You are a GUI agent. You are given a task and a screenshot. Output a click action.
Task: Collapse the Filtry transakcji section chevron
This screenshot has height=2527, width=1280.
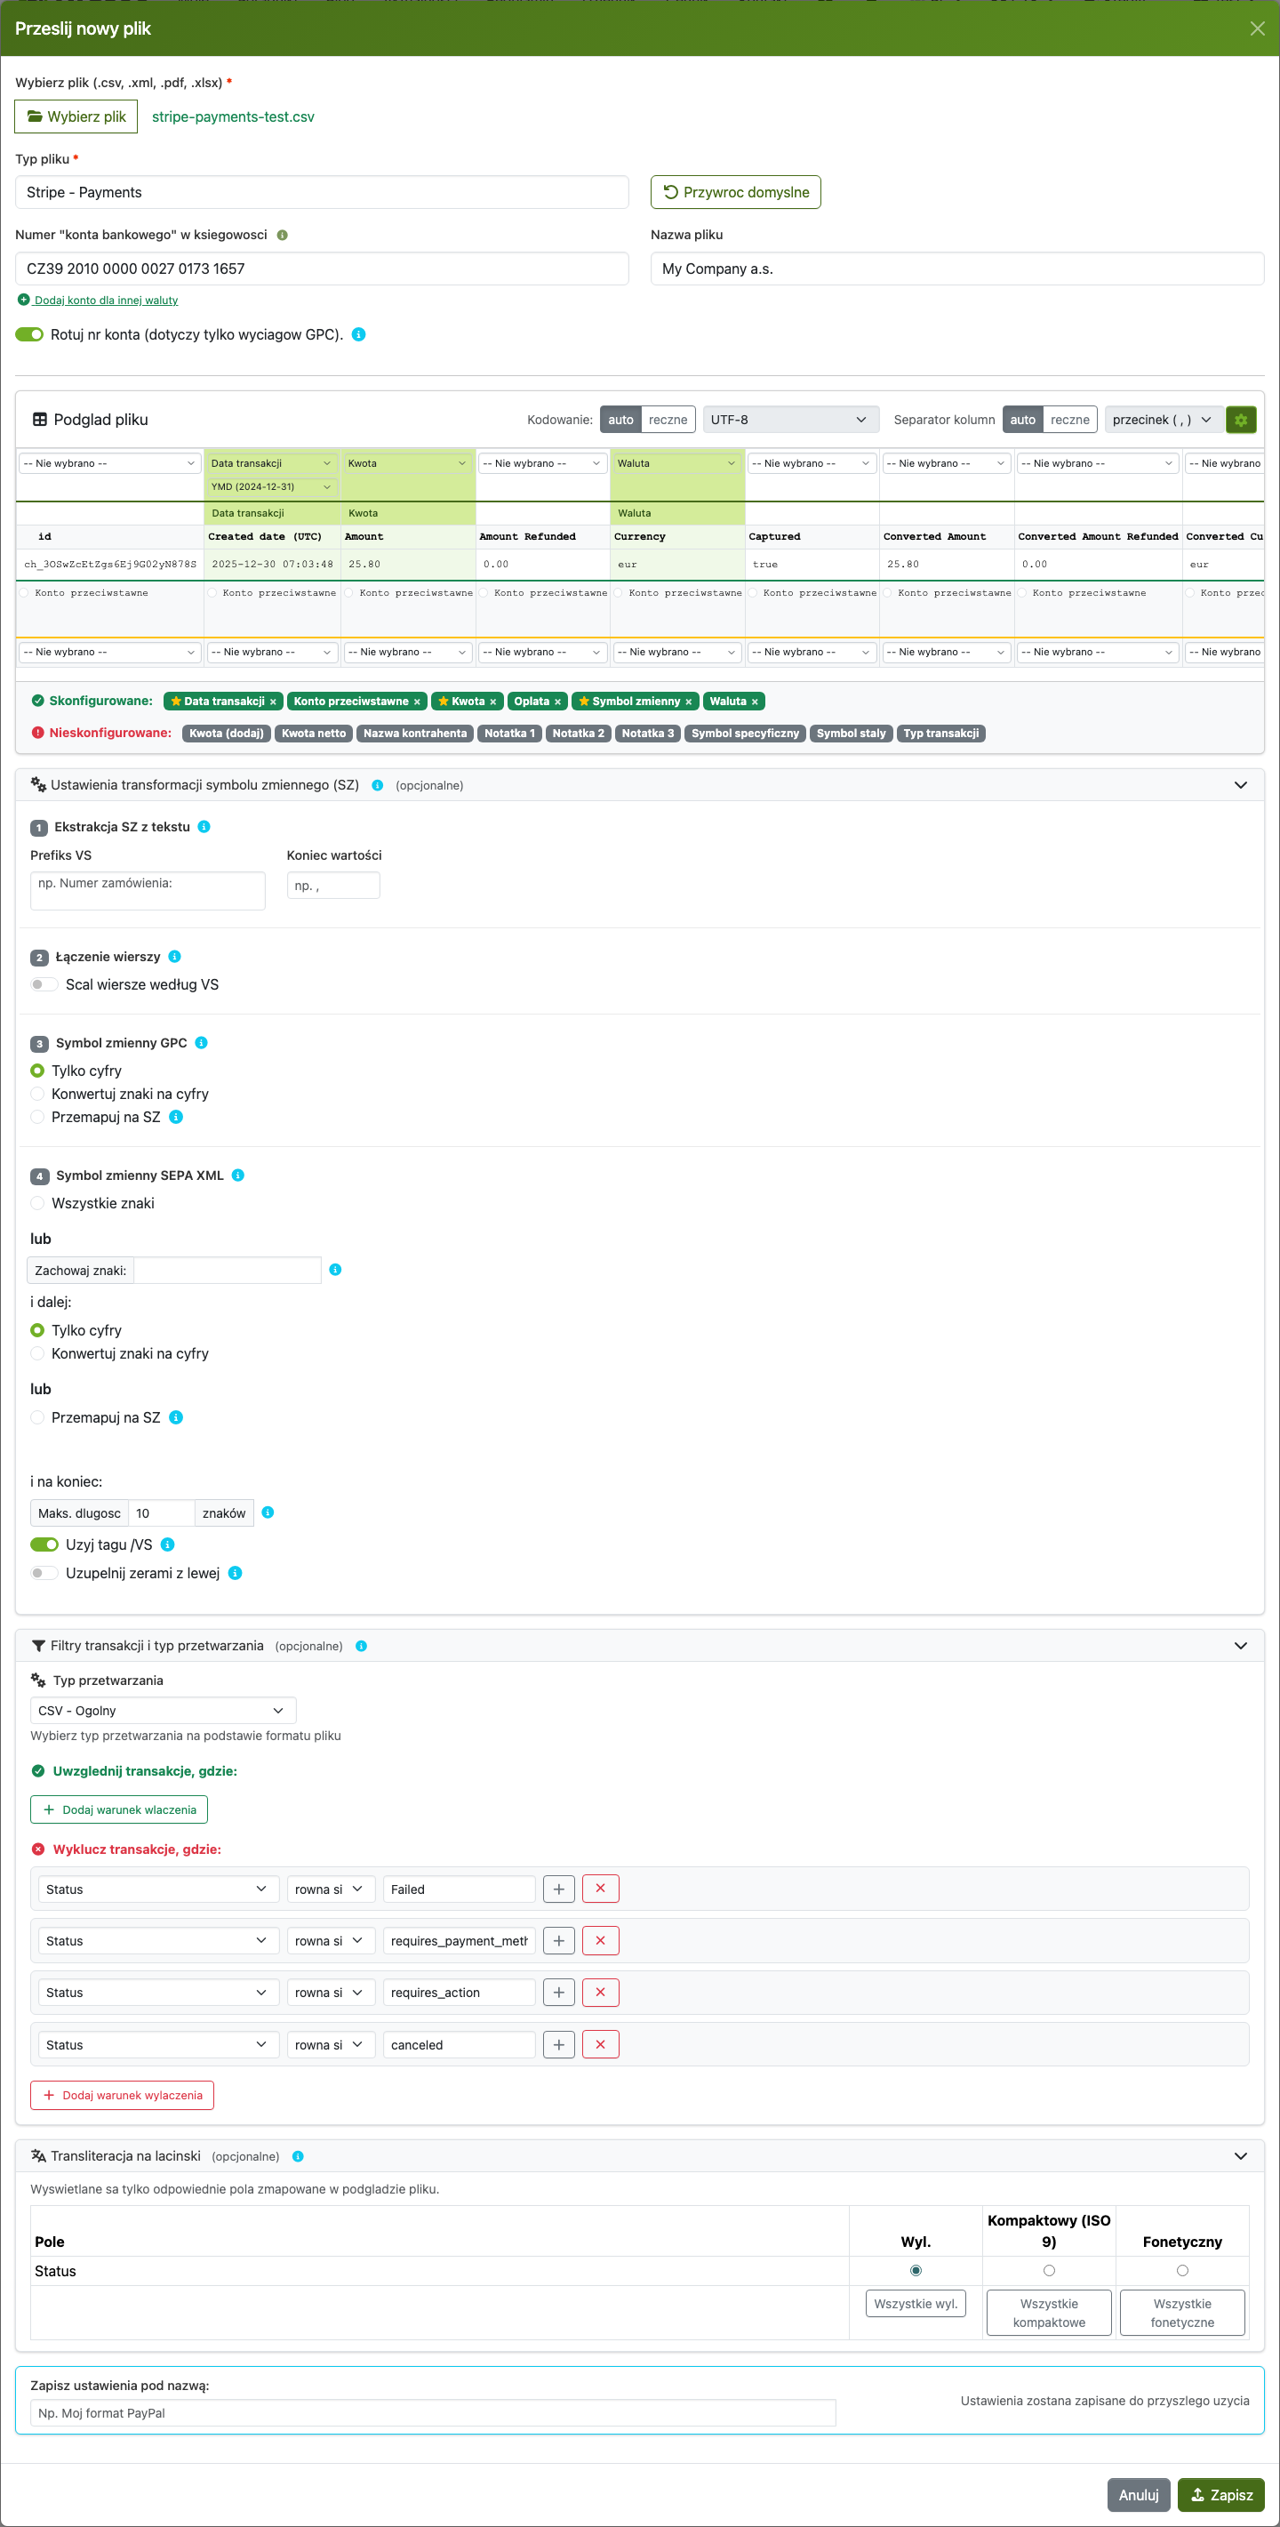(1241, 1646)
